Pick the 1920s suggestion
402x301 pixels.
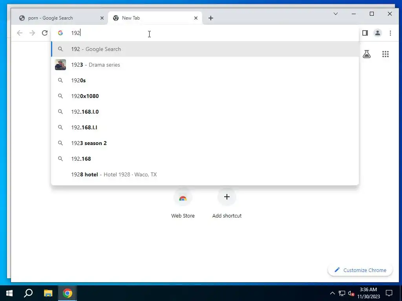[205, 80]
